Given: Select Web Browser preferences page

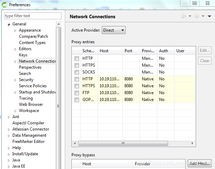Looking at the screenshot, I should [x=31, y=104].
